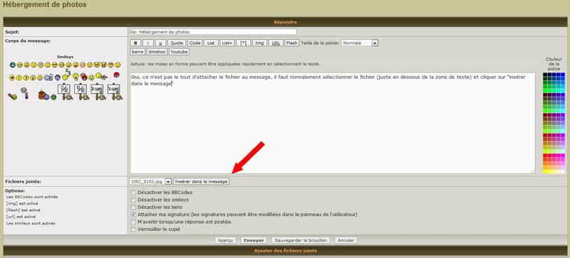Insert the red ball smiley at row end
This screenshot has width=570, height=258.
tap(117, 75)
